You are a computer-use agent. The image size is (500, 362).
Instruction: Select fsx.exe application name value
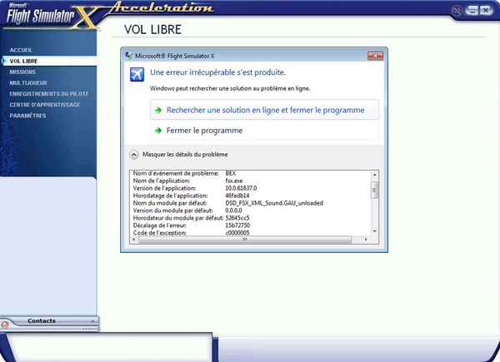click(233, 181)
